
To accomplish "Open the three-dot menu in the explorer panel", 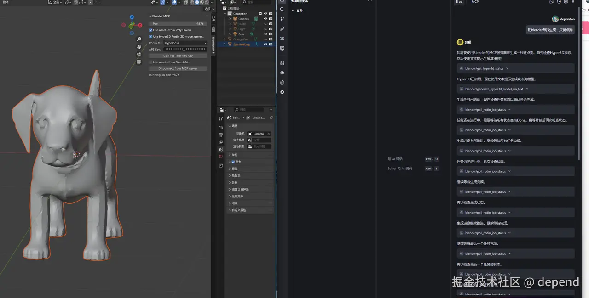I will tap(370, 1).
